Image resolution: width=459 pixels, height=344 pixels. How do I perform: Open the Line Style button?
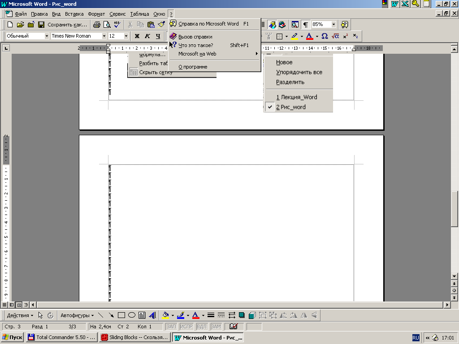point(211,315)
